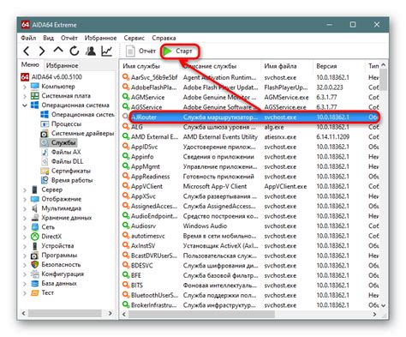Expand the Сервер tree node

[25, 190]
